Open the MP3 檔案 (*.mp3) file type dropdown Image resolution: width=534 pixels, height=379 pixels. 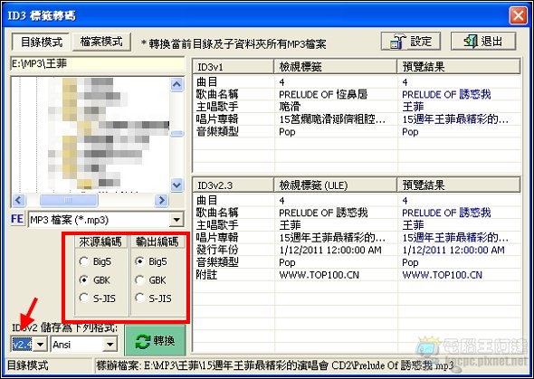(x=176, y=220)
